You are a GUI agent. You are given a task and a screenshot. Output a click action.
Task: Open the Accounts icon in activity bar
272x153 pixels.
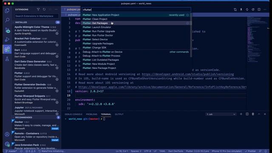coord(7,134)
